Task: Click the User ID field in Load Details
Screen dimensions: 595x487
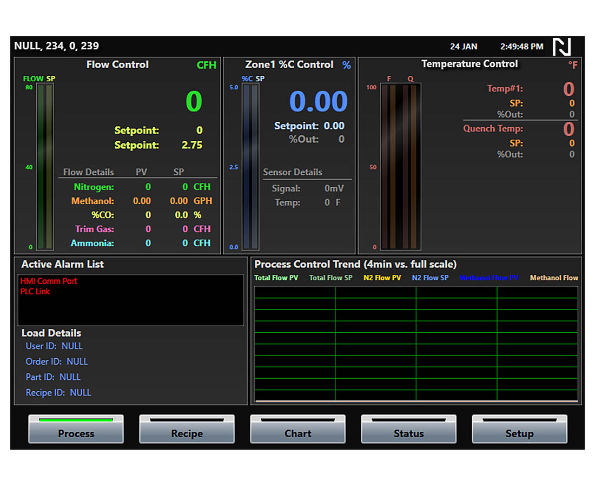Action: click(x=54, y=346)
